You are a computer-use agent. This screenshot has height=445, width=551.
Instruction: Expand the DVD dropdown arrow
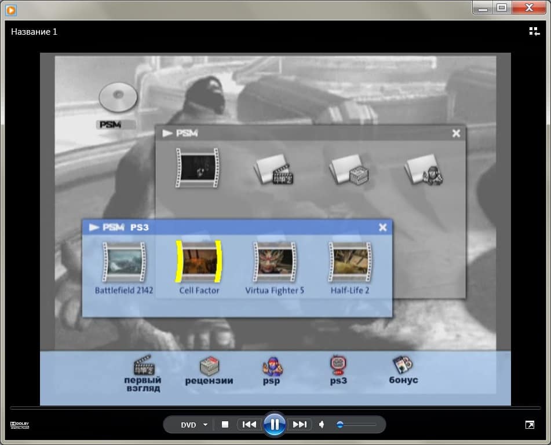205,425
